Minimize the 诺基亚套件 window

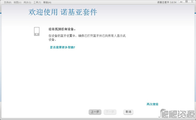tap(181, 2)
